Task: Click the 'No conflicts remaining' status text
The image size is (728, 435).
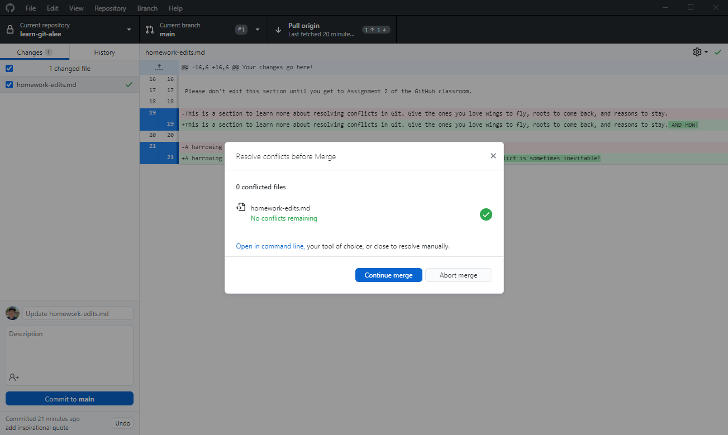Action: [x=284, y=218]
